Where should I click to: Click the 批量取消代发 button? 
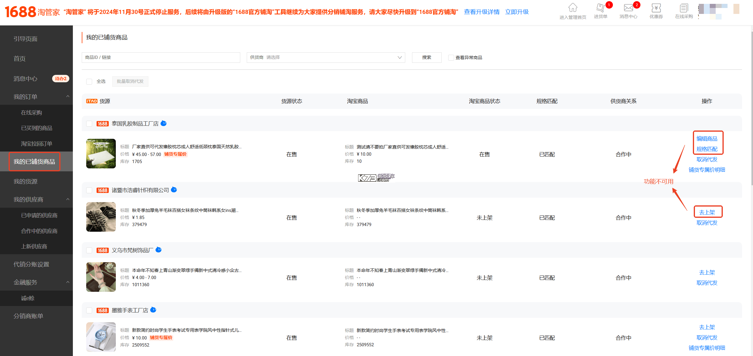(x=130, y=81)
